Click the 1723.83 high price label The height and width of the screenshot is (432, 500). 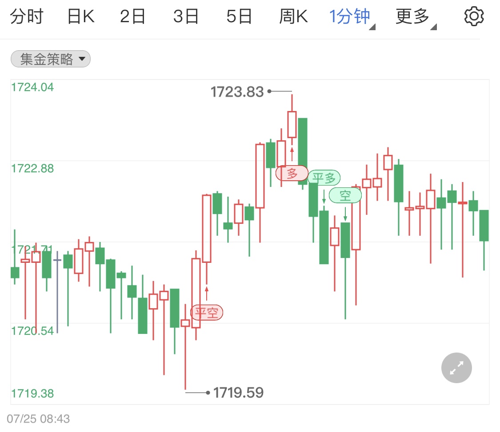[x=237, y=92]
